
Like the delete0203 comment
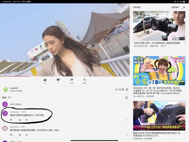click(11, 135)
